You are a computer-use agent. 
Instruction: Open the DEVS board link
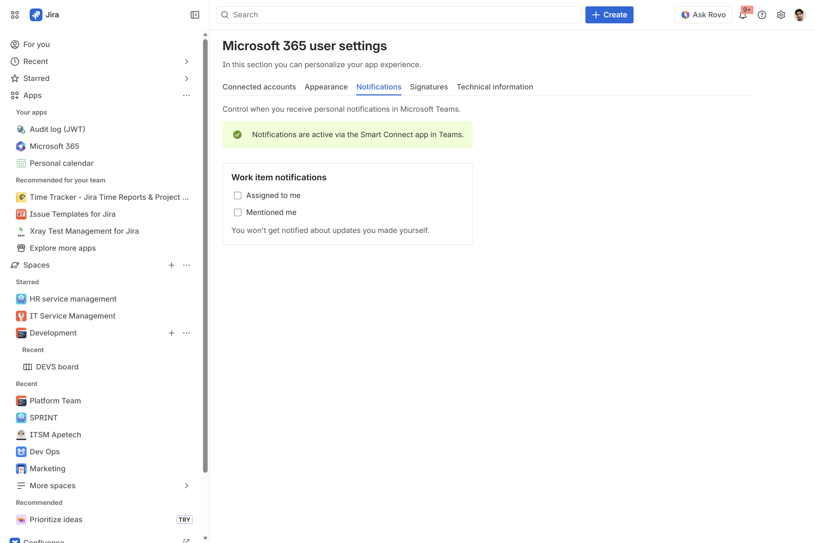57,367
